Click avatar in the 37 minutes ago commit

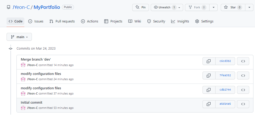click(x=23, y=94)
